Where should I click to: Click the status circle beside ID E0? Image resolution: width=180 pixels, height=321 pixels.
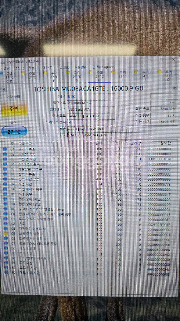tap(6, 263)
